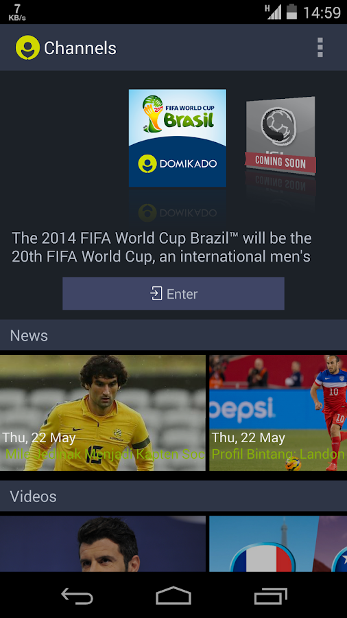347x618 pixels.
Task: Tap the Android recent apps icon
Action: (x=271, y=595)
